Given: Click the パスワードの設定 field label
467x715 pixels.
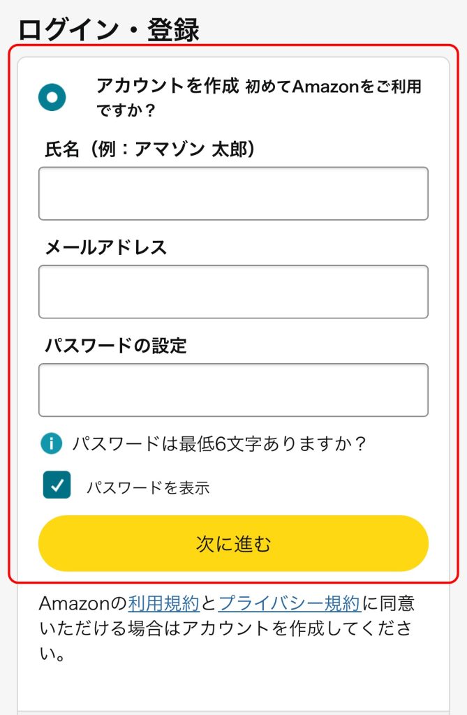Looking at the screenshot, I should [116, 345].
